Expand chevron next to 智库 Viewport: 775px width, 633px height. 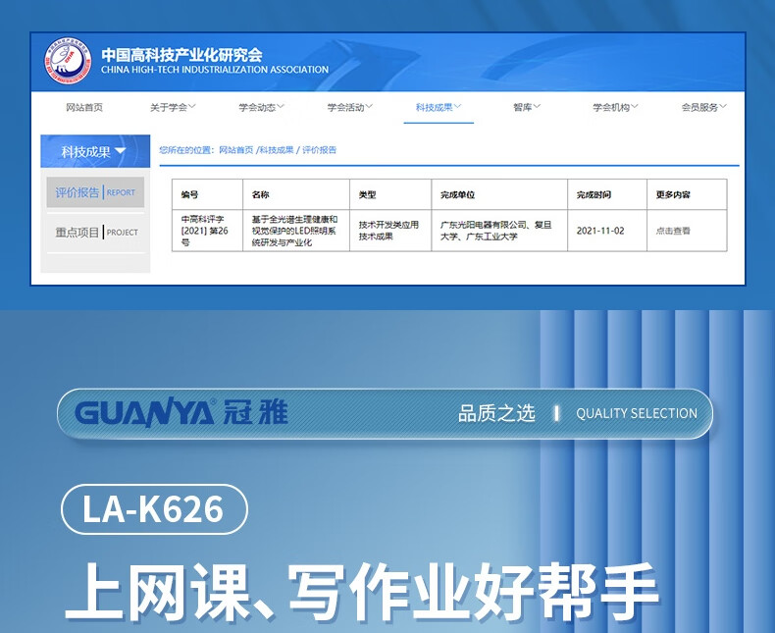click(x=537, y=106)
